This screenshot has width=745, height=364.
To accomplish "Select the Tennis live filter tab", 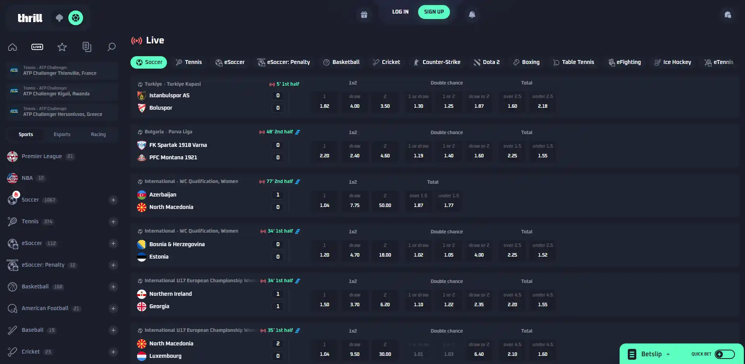I will tap(189, 62).
